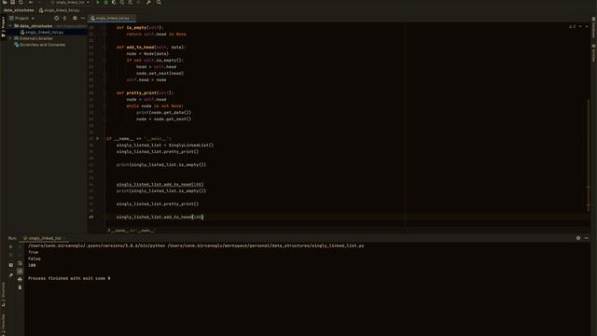The height and width of the screenshot is (336, 597).
Task: Click expand/collapse all icon in Project panel
Action: pos(64,18)
